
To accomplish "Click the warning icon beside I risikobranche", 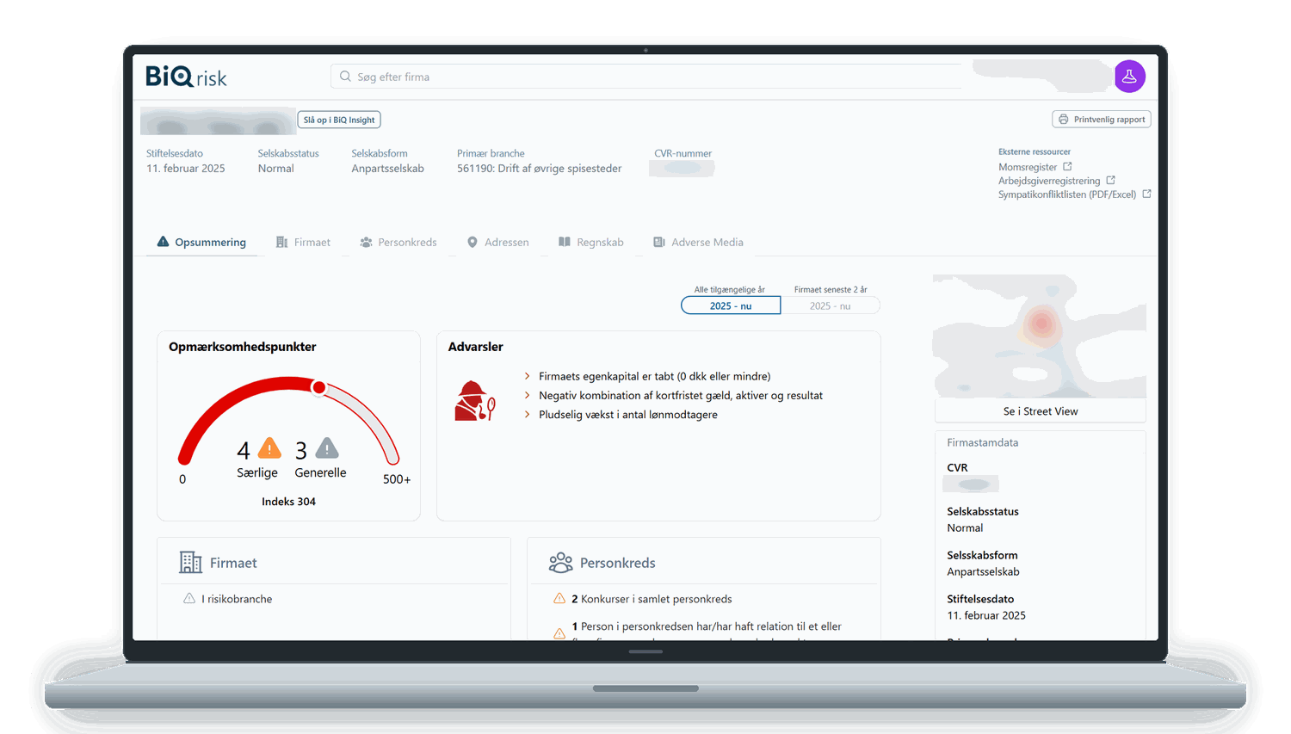I will 189,599.
